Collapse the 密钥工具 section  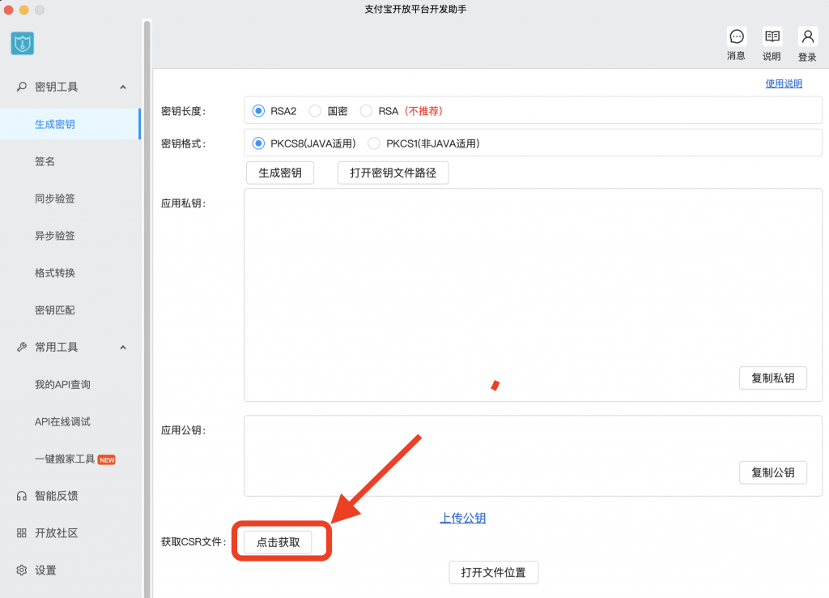(x=122, y=87)
